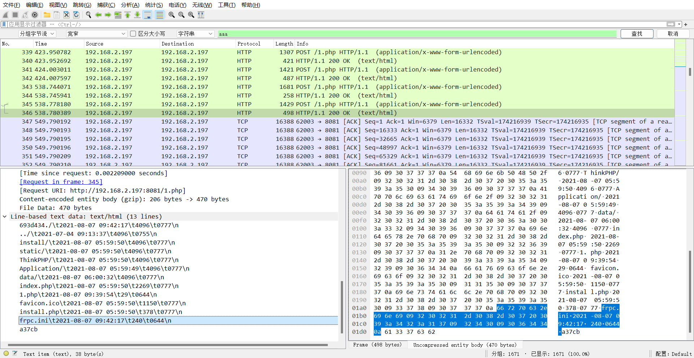Switch to Frame (498 bytes) tab
Image resolution: width=694 pixels, height=358 pixels.
377,345
